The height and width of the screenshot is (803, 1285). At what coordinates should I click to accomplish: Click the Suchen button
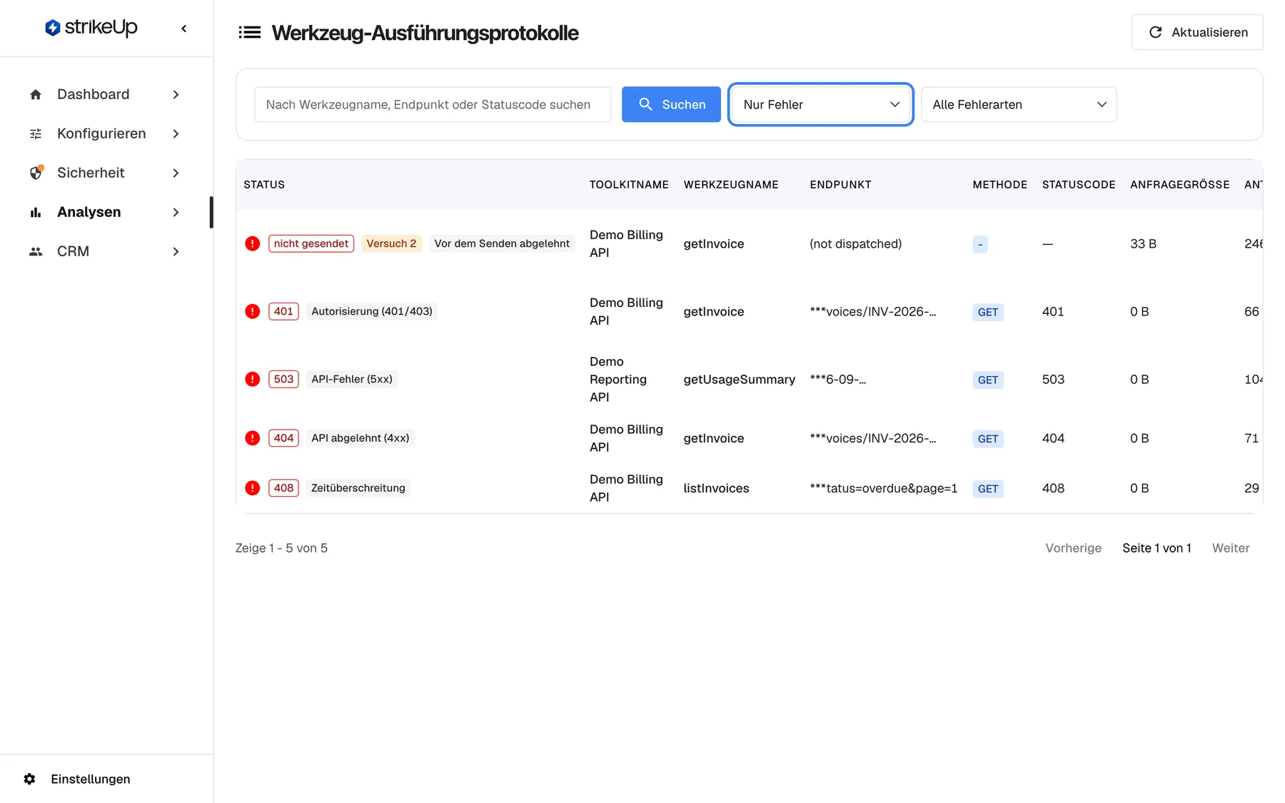pos(671,104)
